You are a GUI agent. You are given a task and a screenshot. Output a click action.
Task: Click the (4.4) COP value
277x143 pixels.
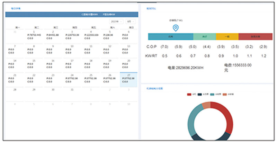click(207, 47)
